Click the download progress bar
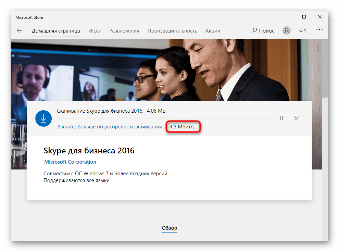Viewport: 339px width, 252px height. [165, 118]
